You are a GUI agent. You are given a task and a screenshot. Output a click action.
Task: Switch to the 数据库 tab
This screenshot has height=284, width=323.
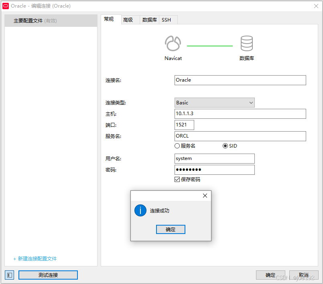150,20
